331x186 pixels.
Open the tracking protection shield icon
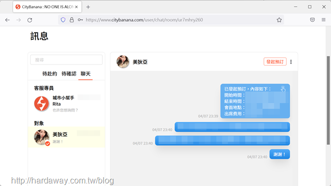point(63,20)
